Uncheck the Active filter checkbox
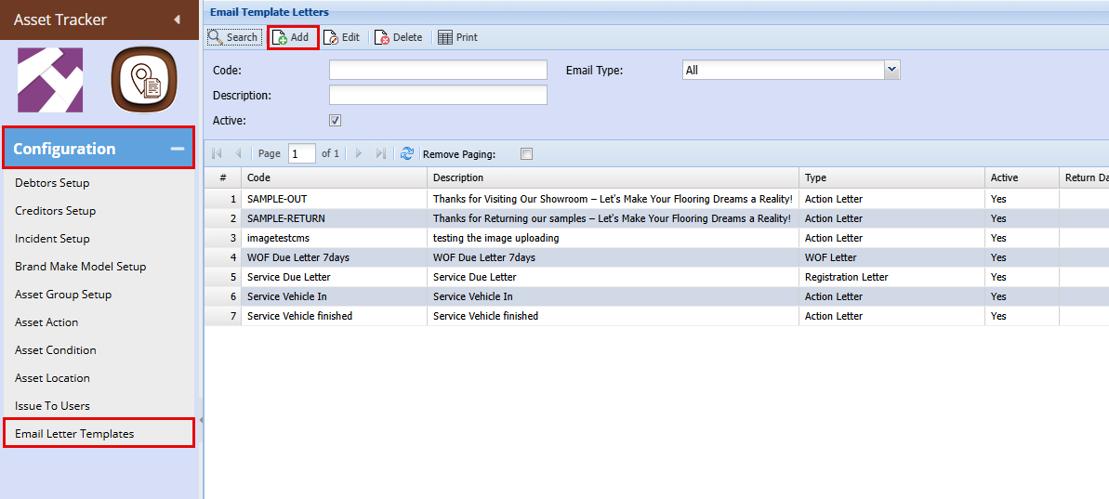The image size is (1109, 499). [x=336, y=120]
